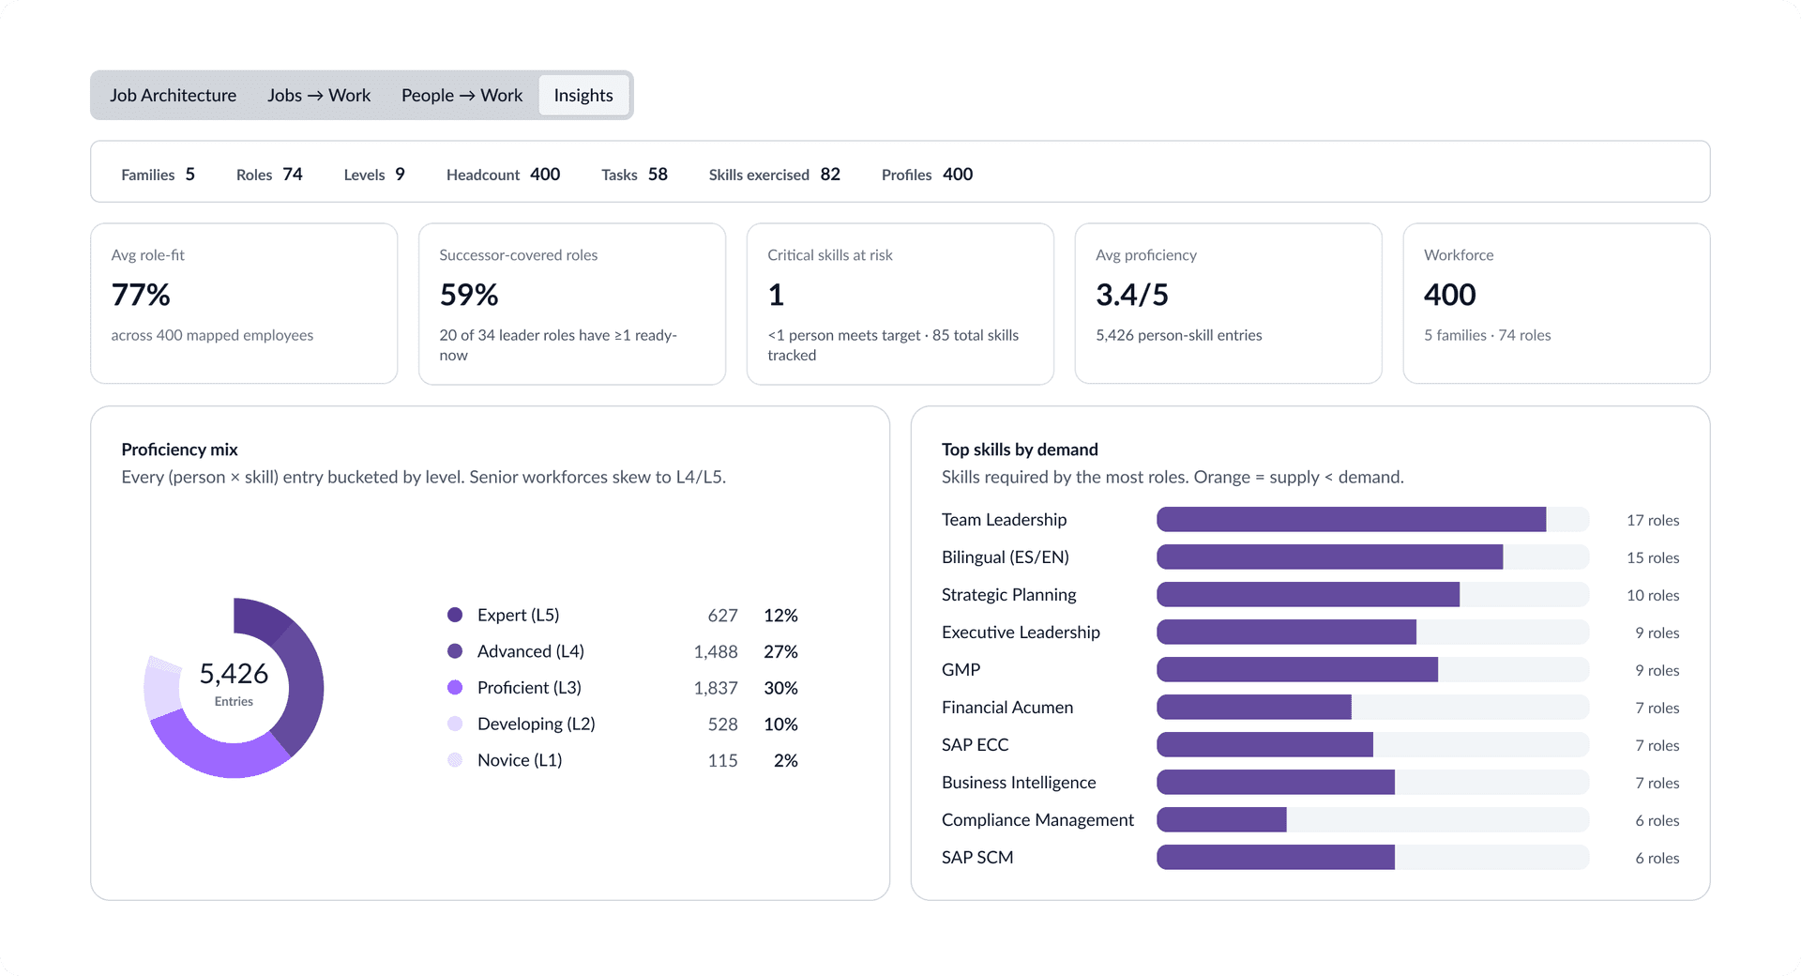This screenshot has width=1801, height=976.
Task: Click the Business Intelligence demand bar
Action: pos(1372,782)
